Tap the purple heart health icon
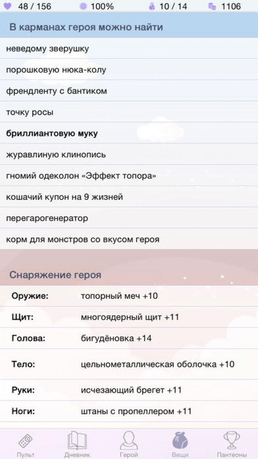 8,6
